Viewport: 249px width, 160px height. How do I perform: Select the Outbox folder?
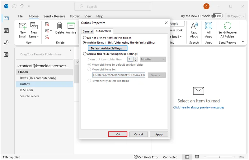click(44, 84)
